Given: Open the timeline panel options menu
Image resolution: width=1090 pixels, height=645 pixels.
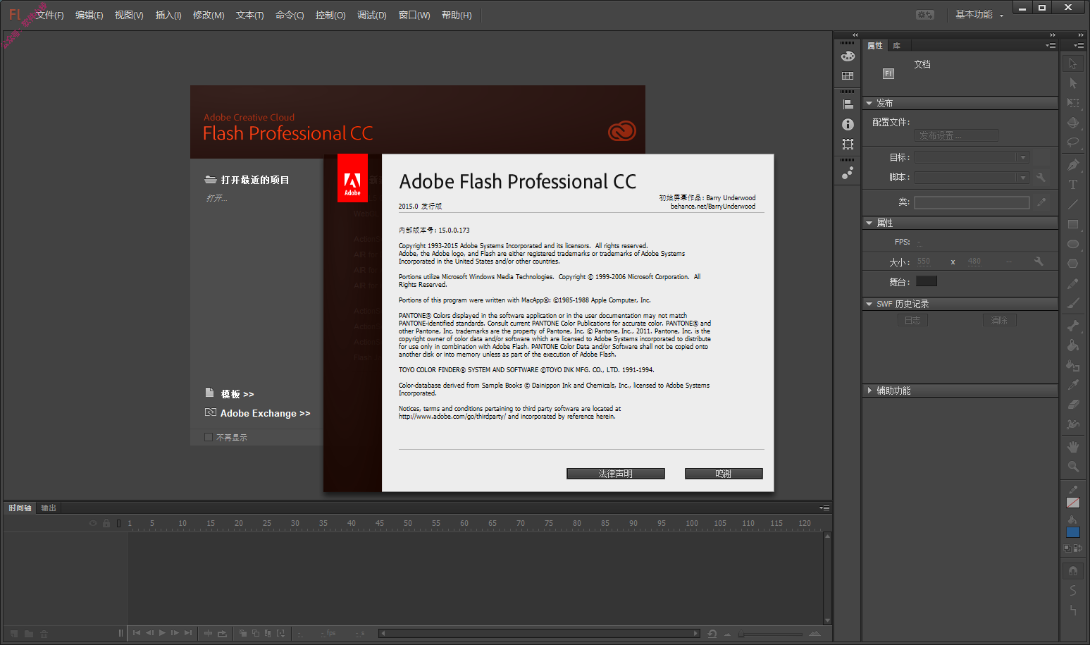Looking at the screenshot, I should point(824,508).
